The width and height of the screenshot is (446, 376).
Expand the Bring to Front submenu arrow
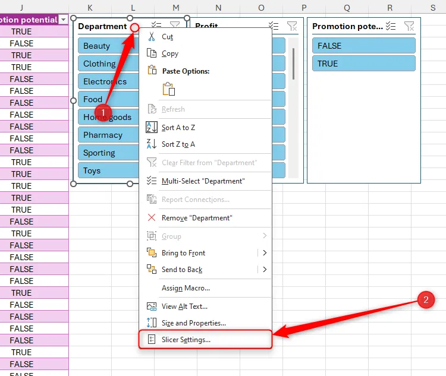click(x=264, y=253)
